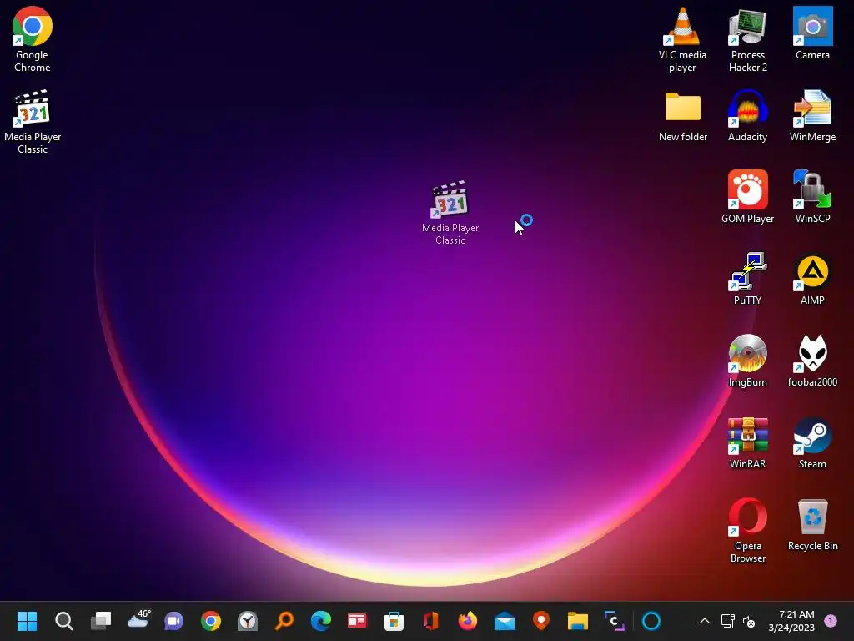Select the PuTTY desktop shortcut
The image size is (854, 641).
(x=748, y=279)
